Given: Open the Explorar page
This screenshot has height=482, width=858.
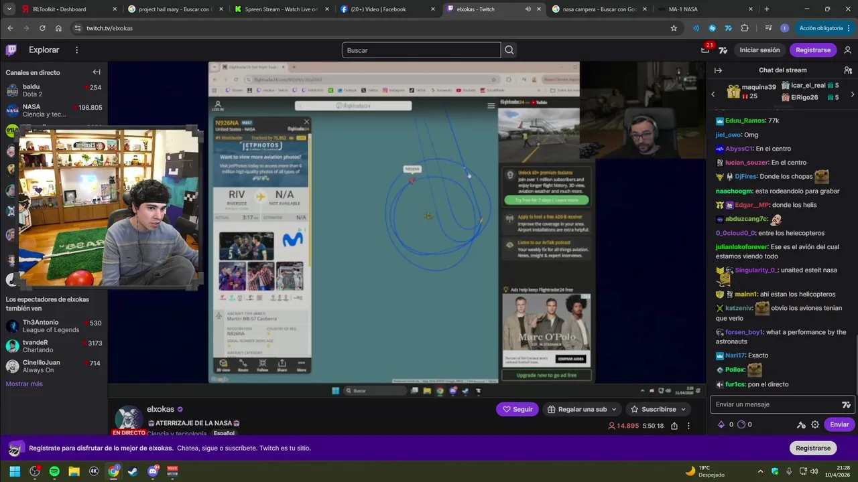Looking at the screenshot, I should point(44,50).
